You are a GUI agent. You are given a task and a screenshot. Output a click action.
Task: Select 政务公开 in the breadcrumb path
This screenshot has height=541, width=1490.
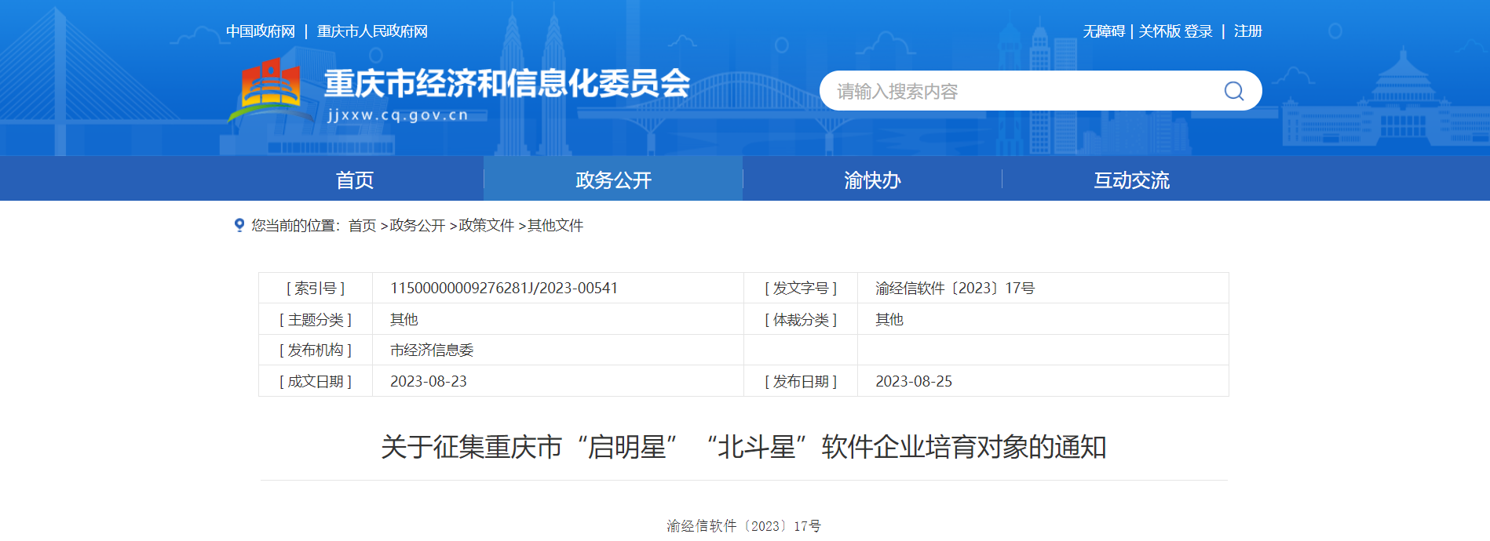coord(417,226)
